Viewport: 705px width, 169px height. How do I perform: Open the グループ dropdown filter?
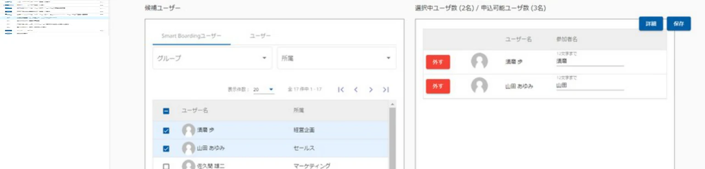pos(212,58)
